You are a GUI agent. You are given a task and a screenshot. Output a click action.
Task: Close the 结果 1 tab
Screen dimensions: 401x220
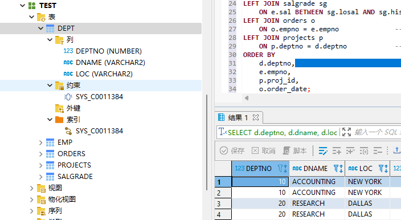pyautogui.click(x=256, y=117)
